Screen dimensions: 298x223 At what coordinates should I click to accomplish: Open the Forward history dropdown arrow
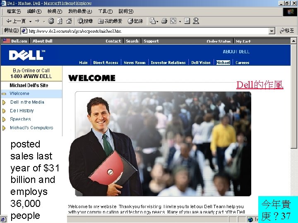point(44,21)
